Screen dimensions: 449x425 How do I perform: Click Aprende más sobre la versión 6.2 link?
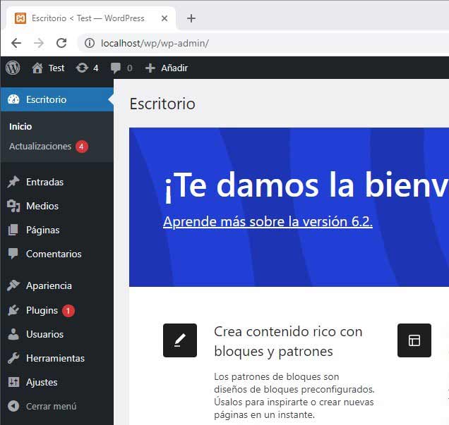click(x=268, y=221)
